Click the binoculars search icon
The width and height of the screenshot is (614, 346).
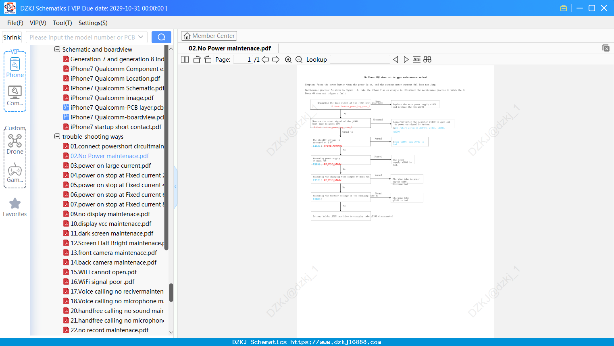coord(427,60)
